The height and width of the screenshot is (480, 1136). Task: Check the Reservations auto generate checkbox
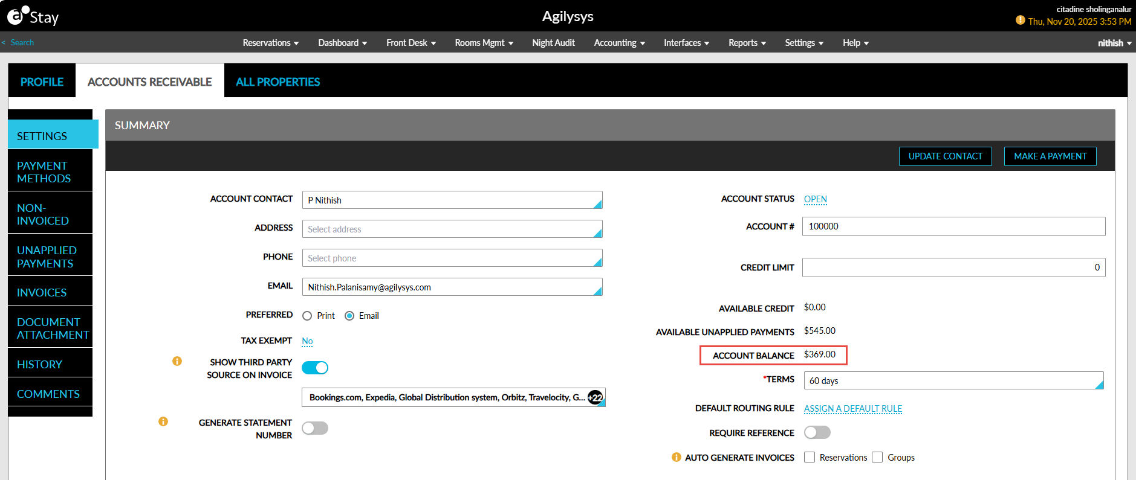(810, 457)
